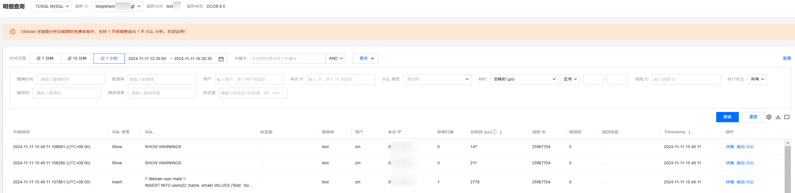Select the 近 1 分钟 time range
This screenshot has height=193, width=795.
[45, 58]
